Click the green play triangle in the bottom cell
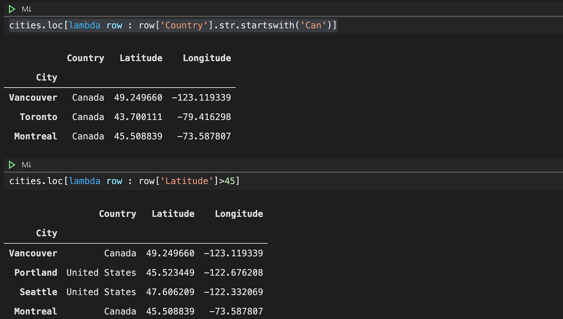The height and width of the screenshot is (319, 563). [12, 164]
